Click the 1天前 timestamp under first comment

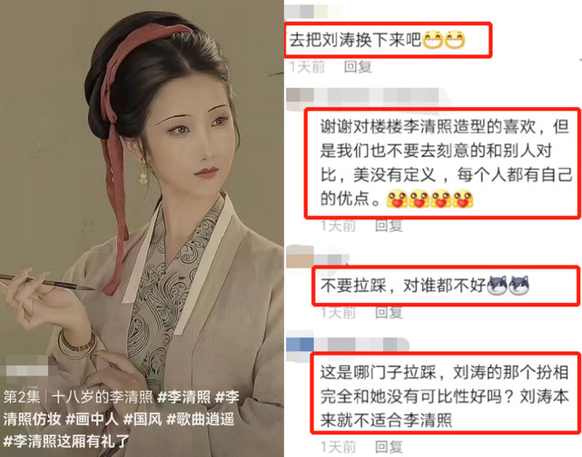coord(307,67)
